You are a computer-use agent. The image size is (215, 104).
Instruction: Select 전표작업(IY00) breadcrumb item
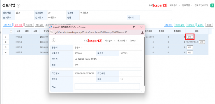[201, 5]
